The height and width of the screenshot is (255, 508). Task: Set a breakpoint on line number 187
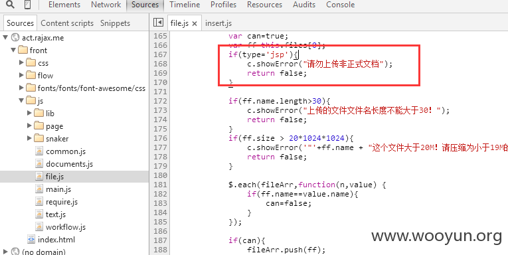pos(161,240)
